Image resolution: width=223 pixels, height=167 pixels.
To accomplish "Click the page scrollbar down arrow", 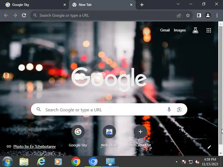I will coord(220,153).
